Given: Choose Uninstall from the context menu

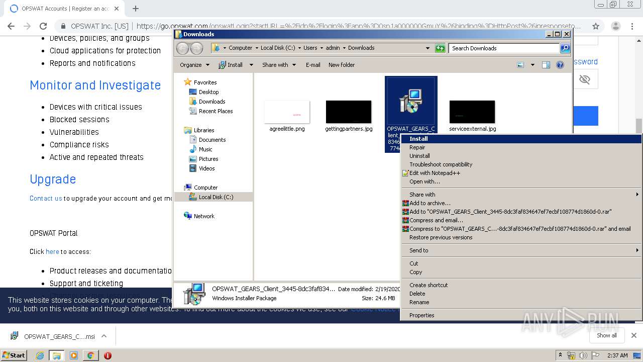Looking at the screenshot, I should (521, 156).
